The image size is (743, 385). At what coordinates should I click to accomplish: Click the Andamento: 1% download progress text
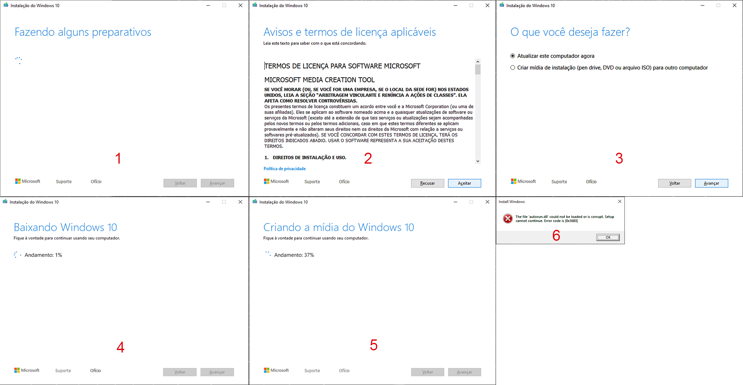43,255
